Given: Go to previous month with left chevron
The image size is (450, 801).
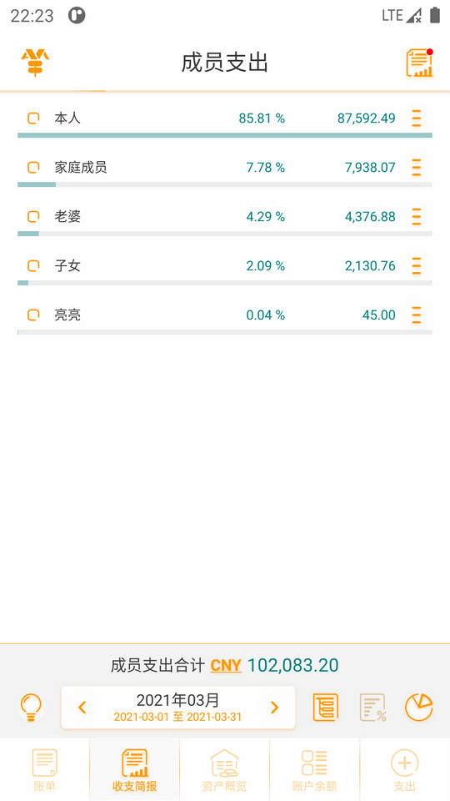Looking at the screenshot, I should pos(82,707).
